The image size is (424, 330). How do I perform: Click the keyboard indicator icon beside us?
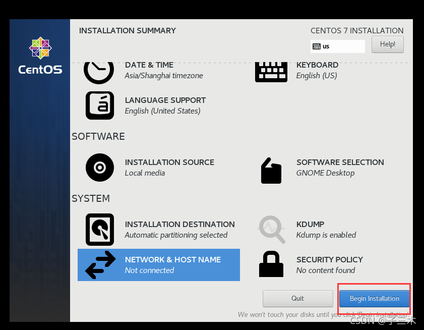[x=317, y=46]
